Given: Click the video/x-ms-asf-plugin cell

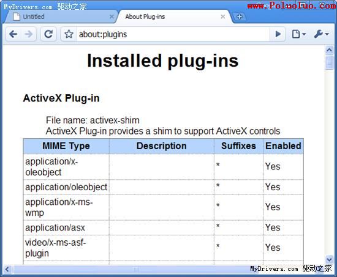Looking at the screenshot, I should pyautogui.click(x=66, y=248).
